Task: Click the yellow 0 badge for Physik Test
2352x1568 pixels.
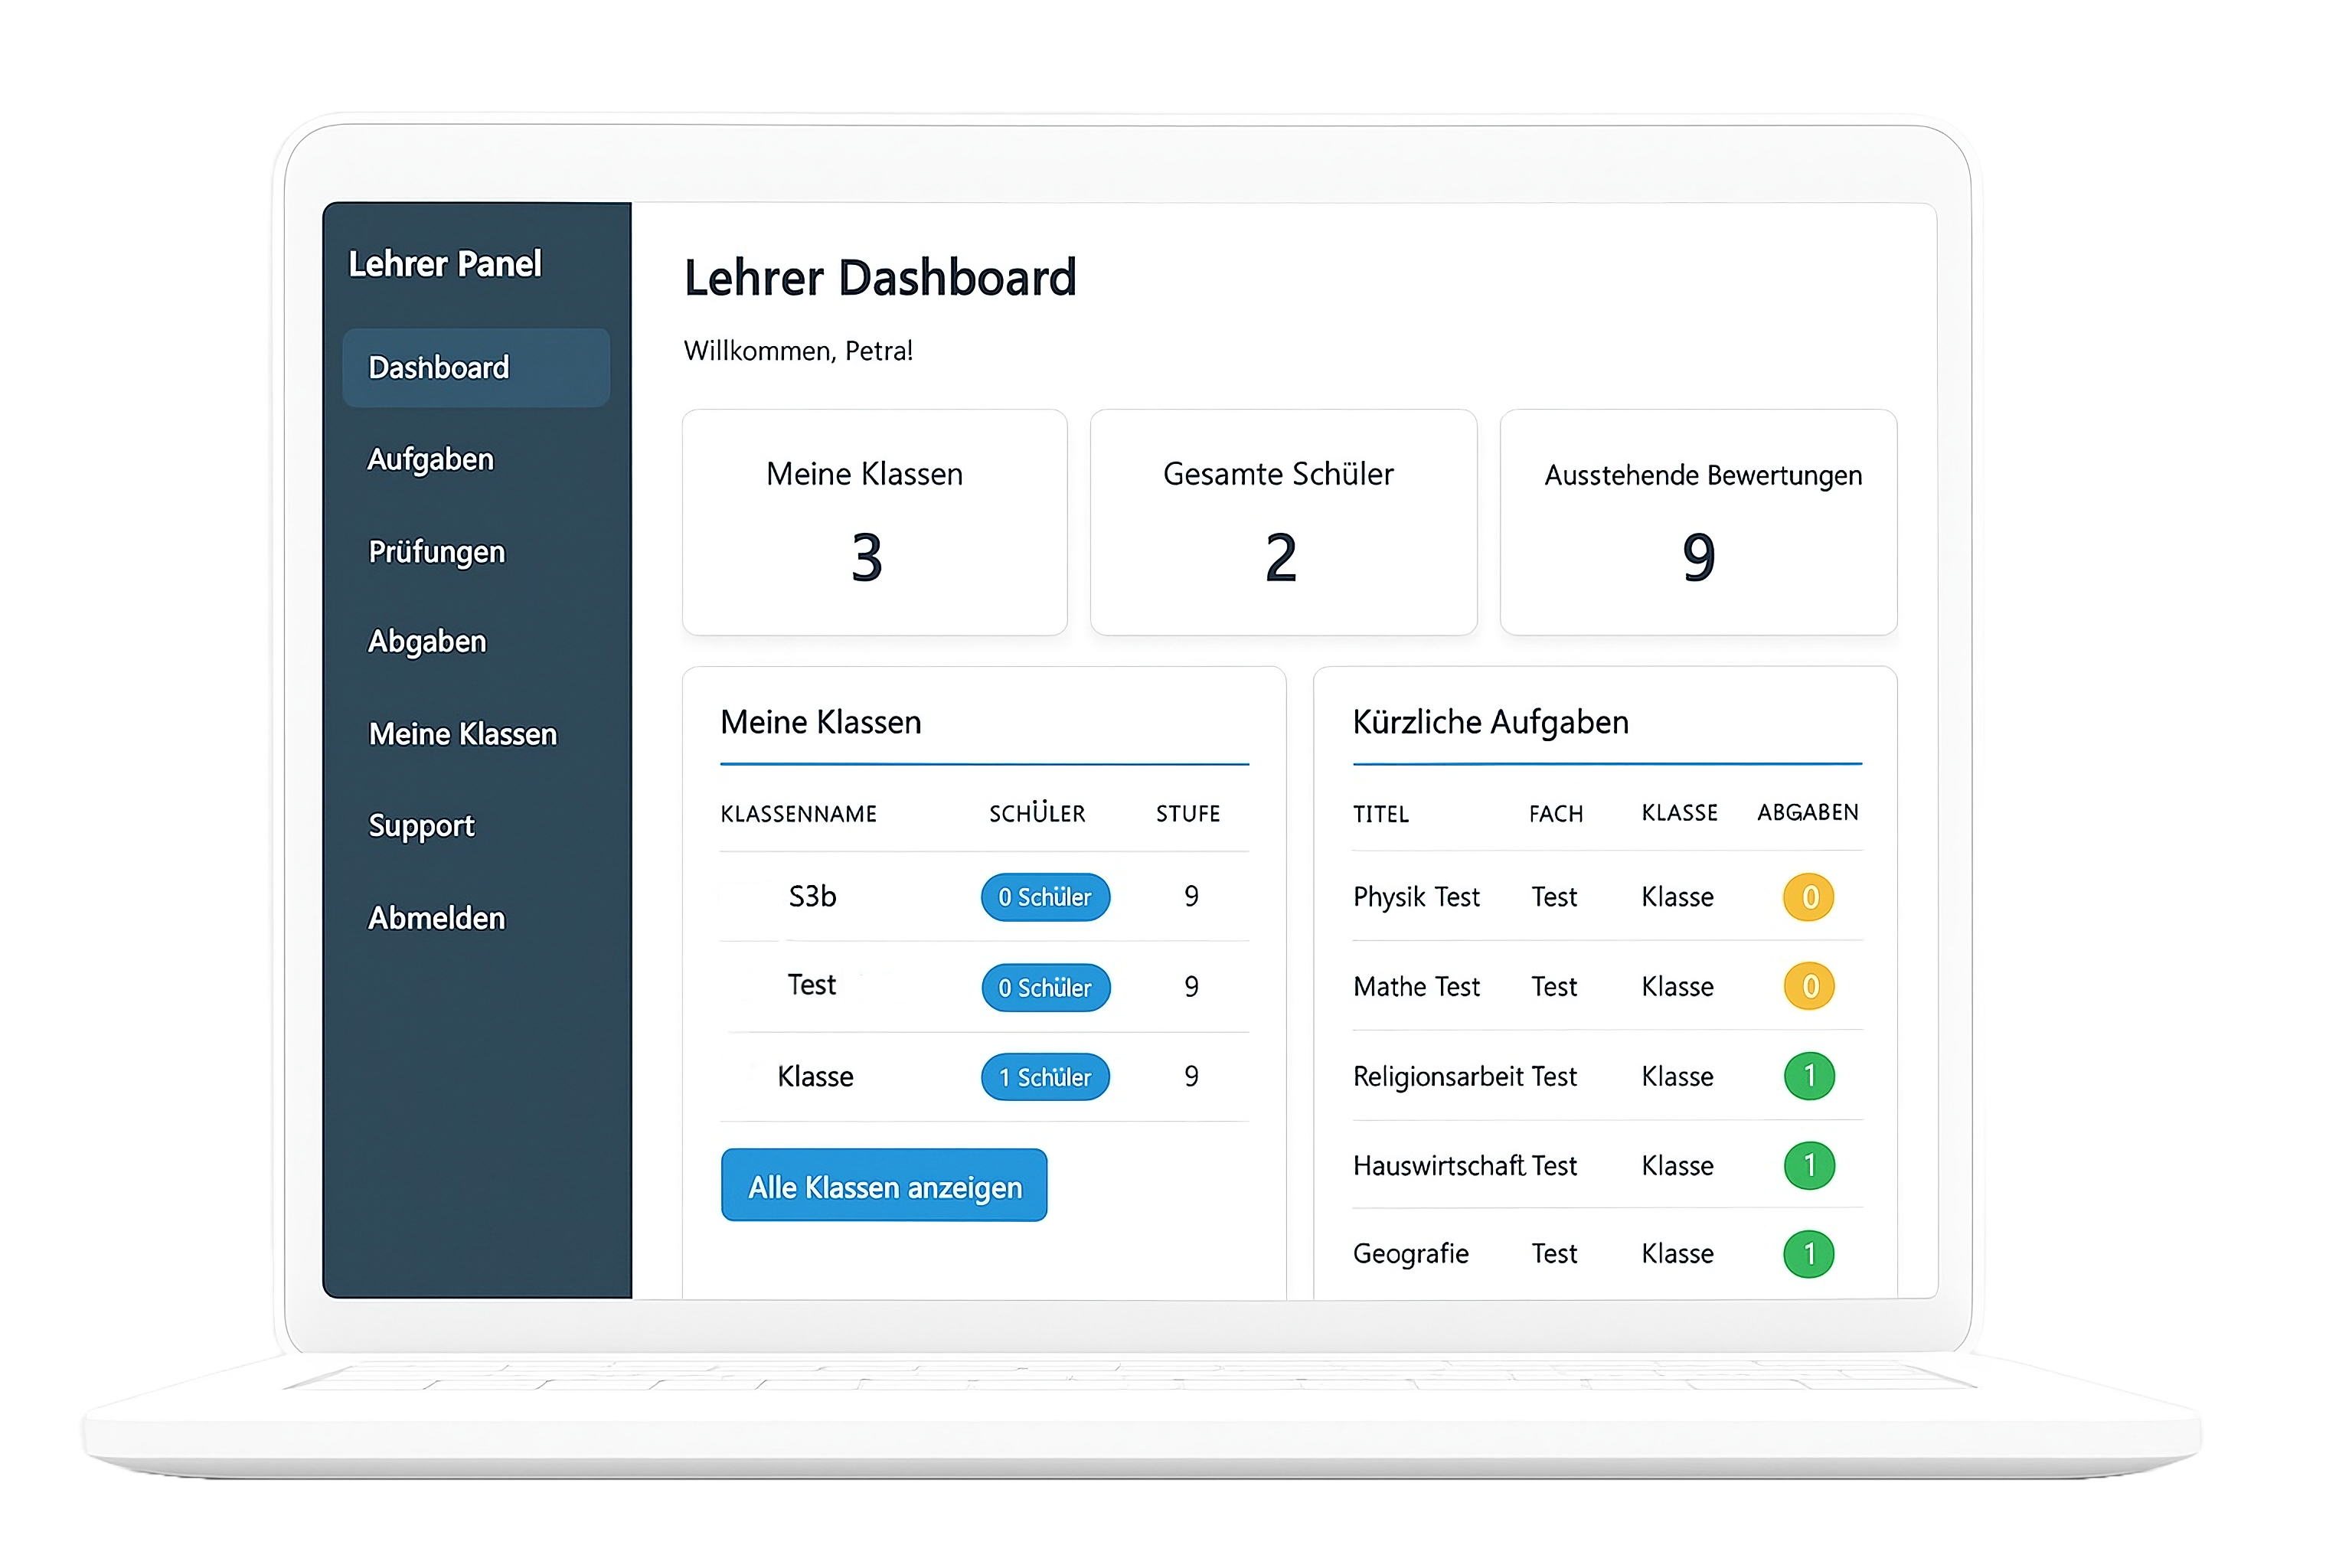Action: (x=1808, y=897)
